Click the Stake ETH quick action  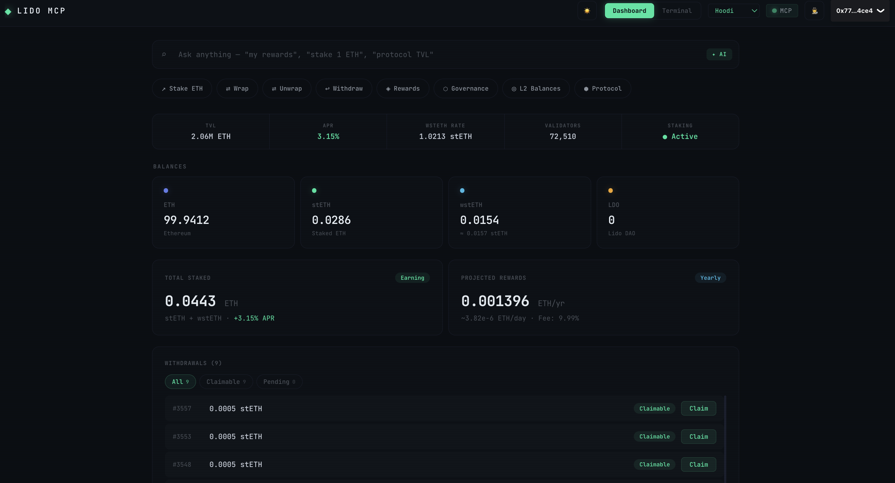[x=182, y=89]
